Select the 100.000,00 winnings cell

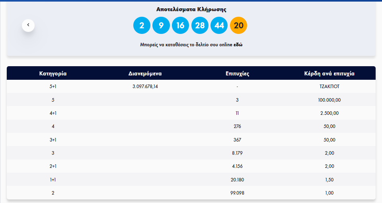point(329,100)
